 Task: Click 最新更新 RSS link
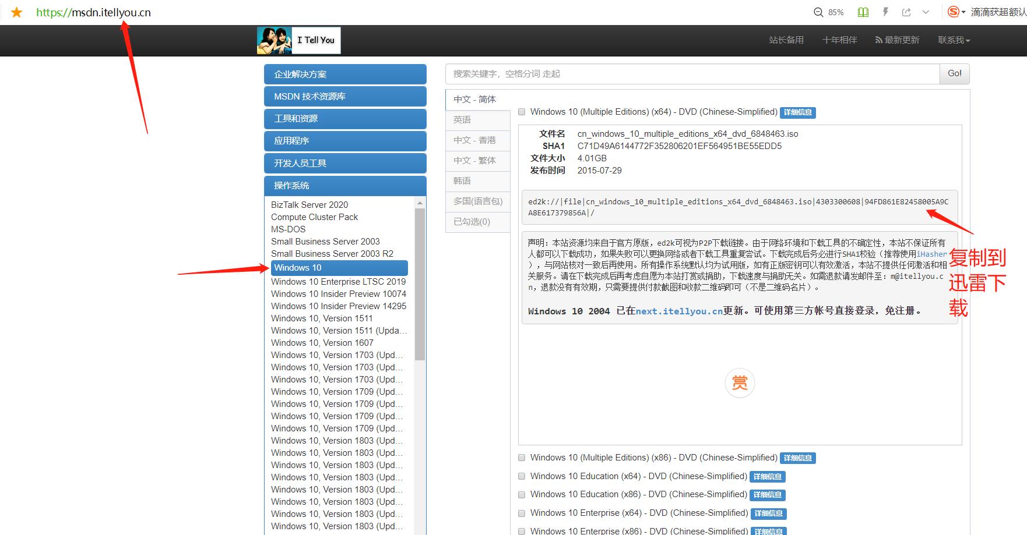point(897,40)
